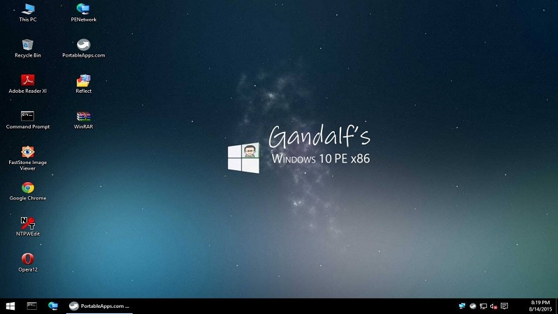Select the This PC desktop icon
The width and height of the screenshot is (558, 314).
tap(28, 13)
